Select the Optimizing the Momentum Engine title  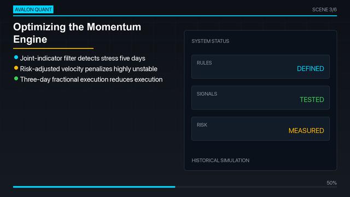[x=77, y=33]
